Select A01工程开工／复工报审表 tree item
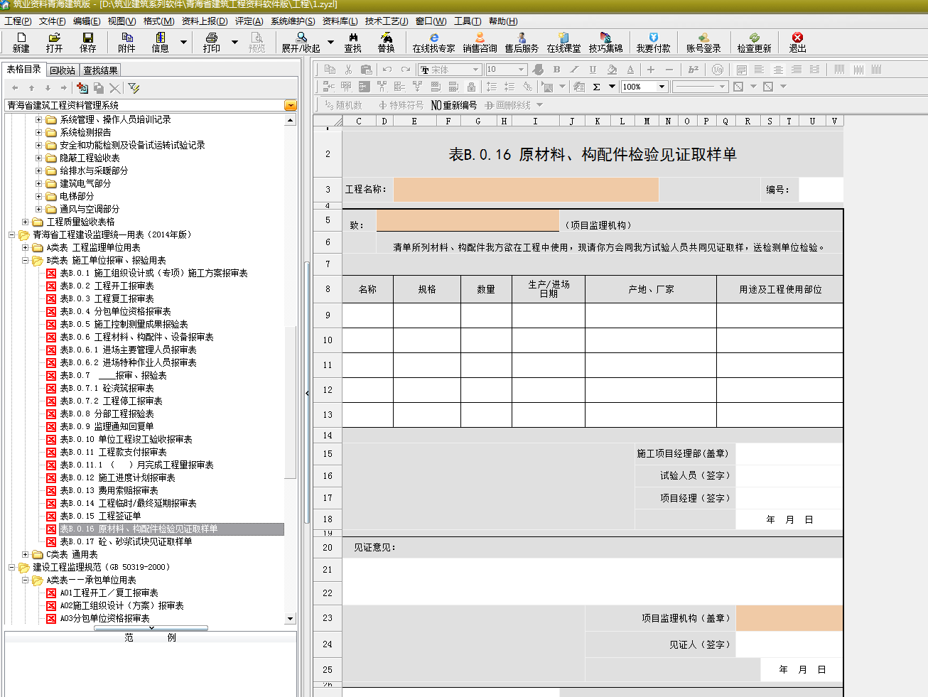This screenshot has height=697, width=928. (109, 593)
